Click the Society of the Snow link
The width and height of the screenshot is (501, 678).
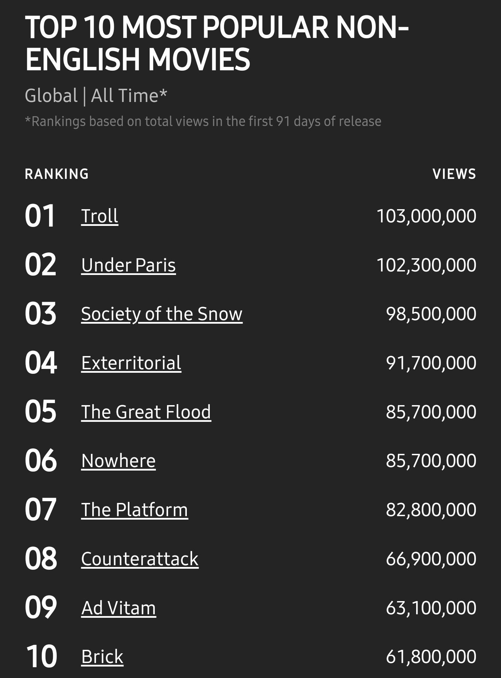point(162,314)
